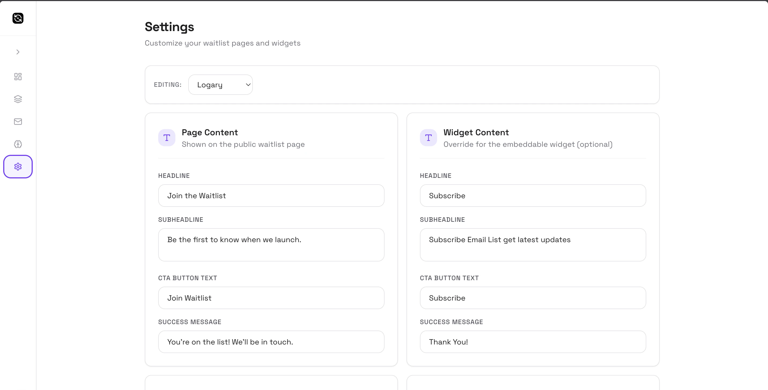768x390 pixels.
Task: Edit the widget 'Thank You!' success message
Action: coord(533,342)
